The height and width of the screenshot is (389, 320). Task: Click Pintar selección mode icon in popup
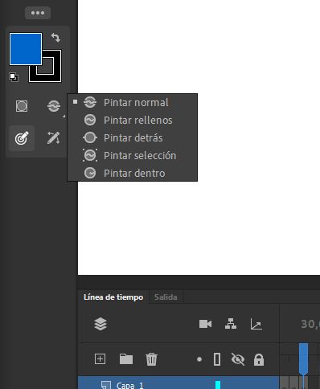(x=90, y=155)
